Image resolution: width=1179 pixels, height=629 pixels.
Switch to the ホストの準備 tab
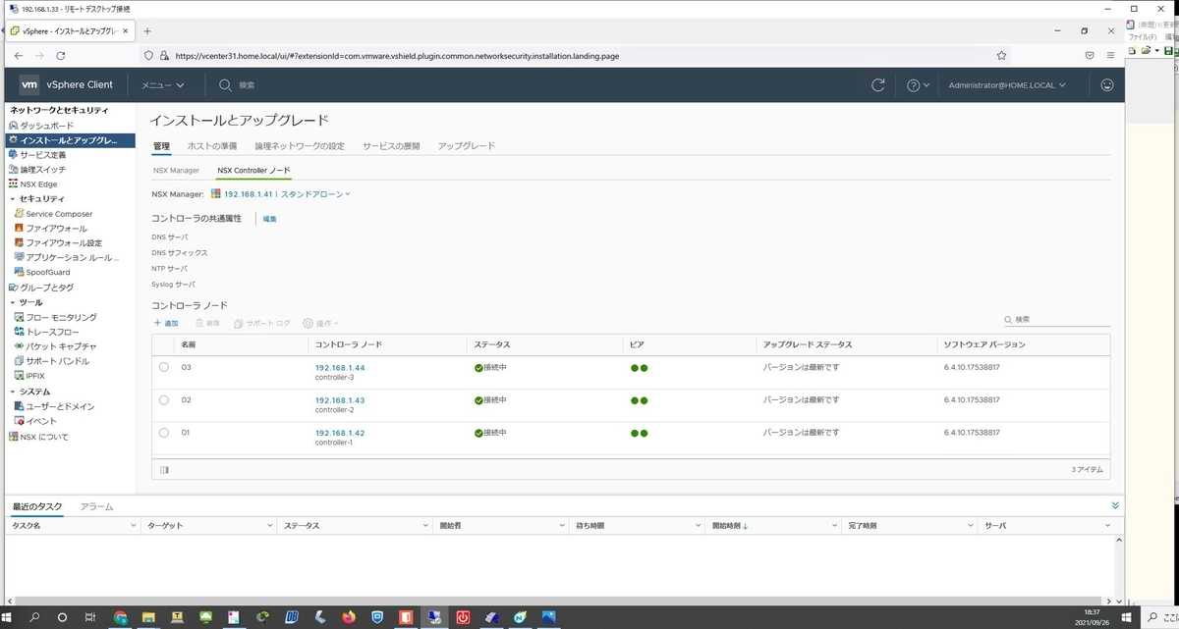(x=212, y=146)
